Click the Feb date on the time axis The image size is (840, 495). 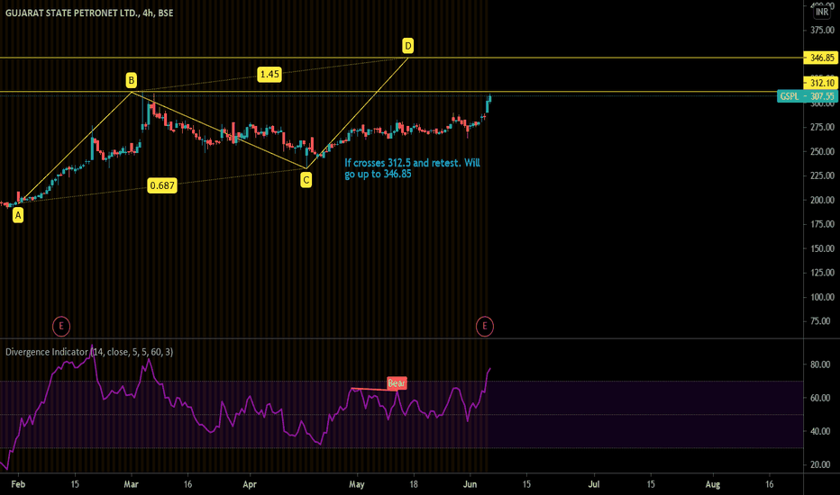click(x=18, y=484)
